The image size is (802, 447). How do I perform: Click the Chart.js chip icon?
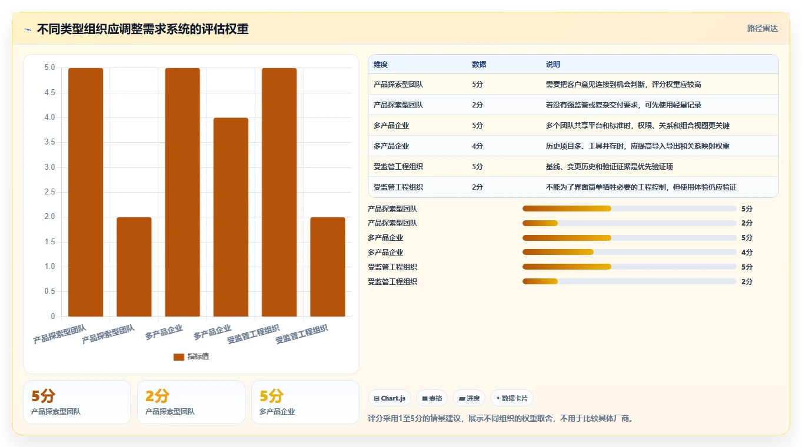click(377, 398)
